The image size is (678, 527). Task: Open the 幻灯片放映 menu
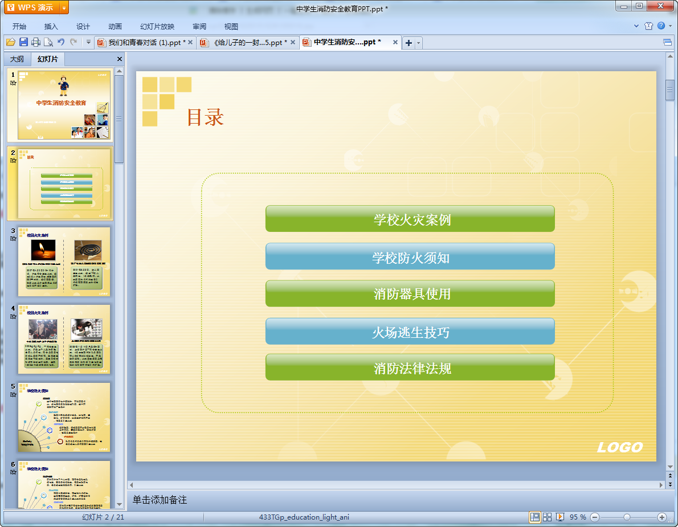tap(157, 26)
